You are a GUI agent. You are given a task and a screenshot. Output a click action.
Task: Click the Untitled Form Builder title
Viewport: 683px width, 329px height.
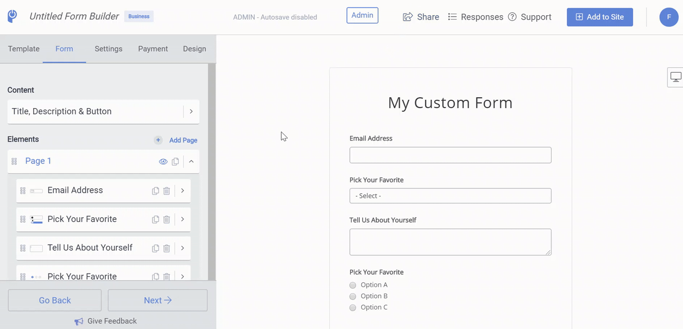tap(74, 16)
